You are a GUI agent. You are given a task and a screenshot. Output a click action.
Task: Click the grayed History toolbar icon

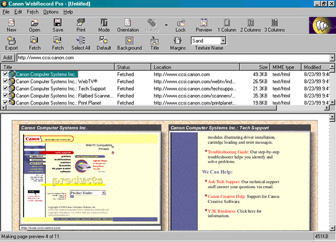(152, 25)
